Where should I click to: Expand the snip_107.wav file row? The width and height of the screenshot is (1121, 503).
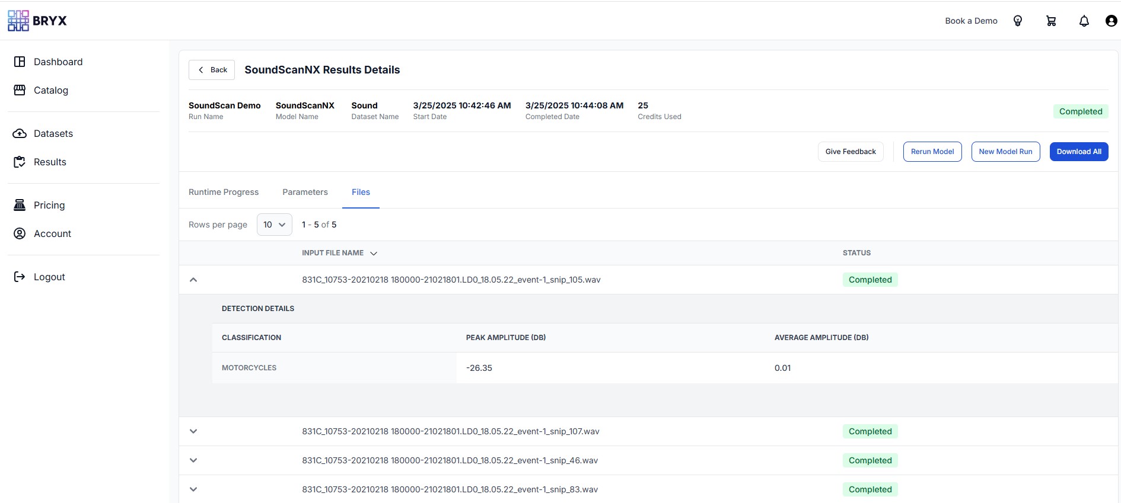(193, 431)
